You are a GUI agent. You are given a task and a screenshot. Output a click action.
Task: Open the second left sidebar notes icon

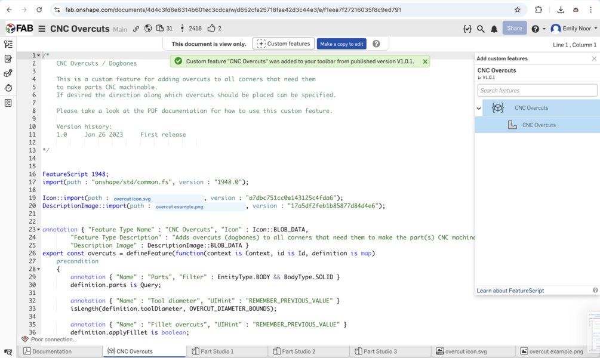pyautogui.click(x=8, y=59)
